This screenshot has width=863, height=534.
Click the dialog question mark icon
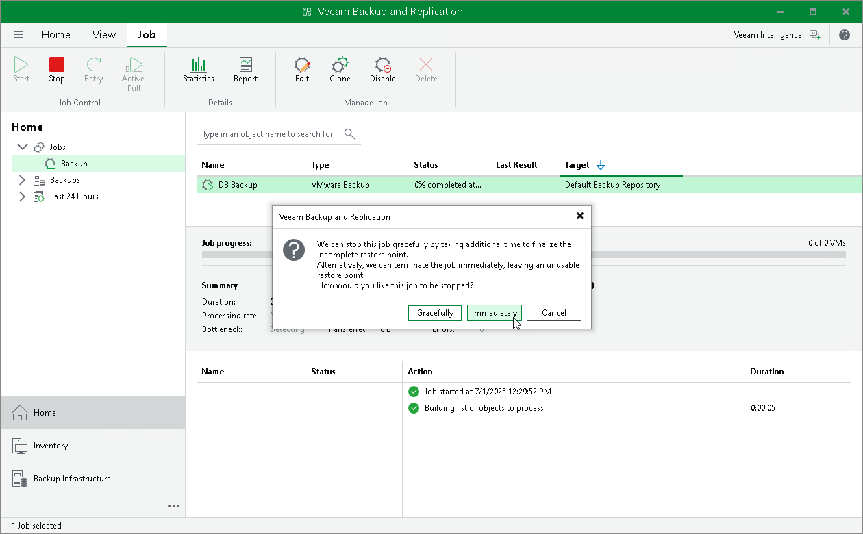point(294,250)
